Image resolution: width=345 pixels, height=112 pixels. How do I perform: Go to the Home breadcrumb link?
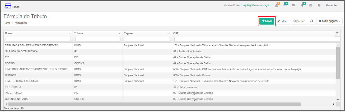click(x=7, y=23)
